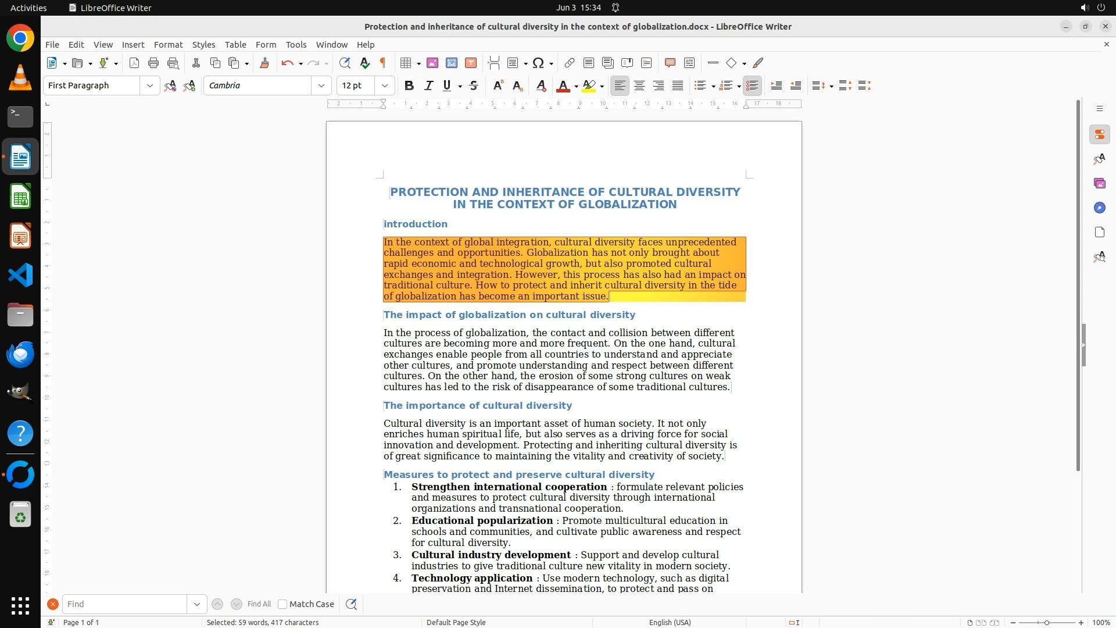This screenshot has height=628, width=1116.
Task: Open the Format menu
Action: (168, 45)
